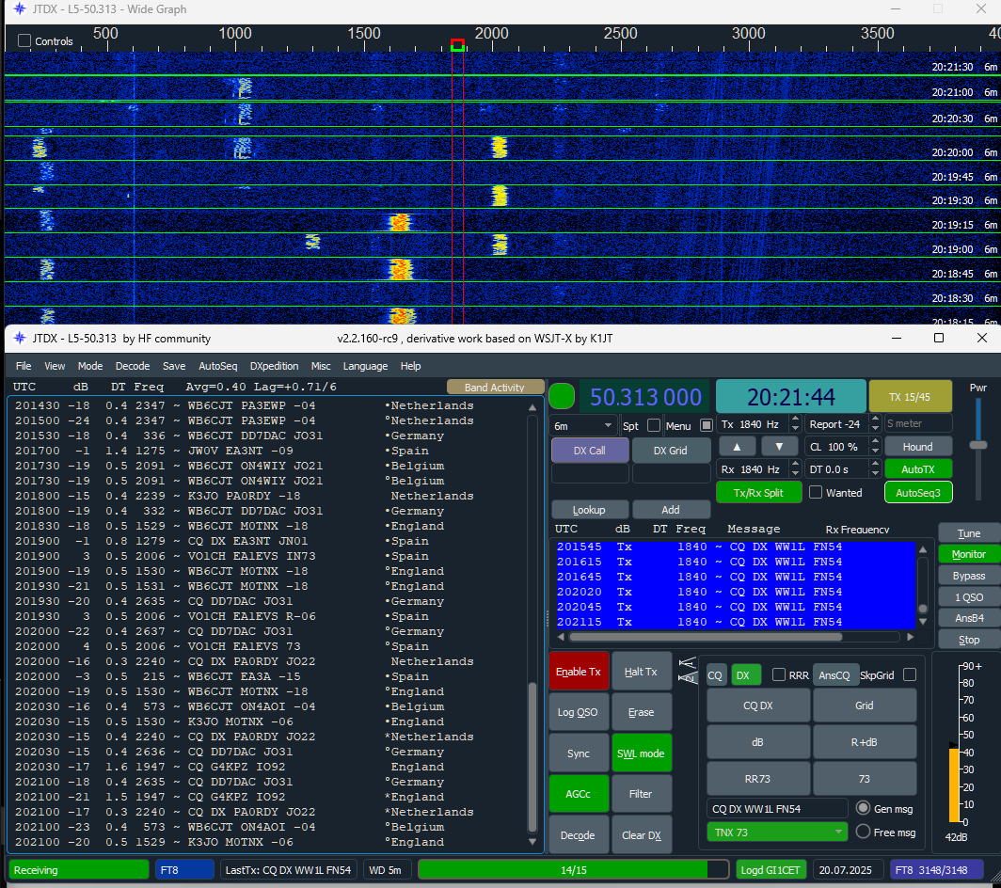
Task: Open the Save menu
Action: pyautogui.click(x=174, y=366)
